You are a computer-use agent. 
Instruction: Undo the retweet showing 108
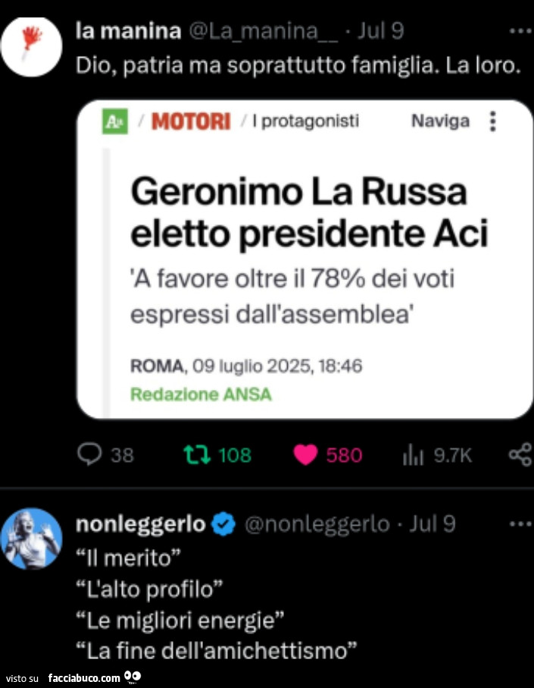point(197,455)
